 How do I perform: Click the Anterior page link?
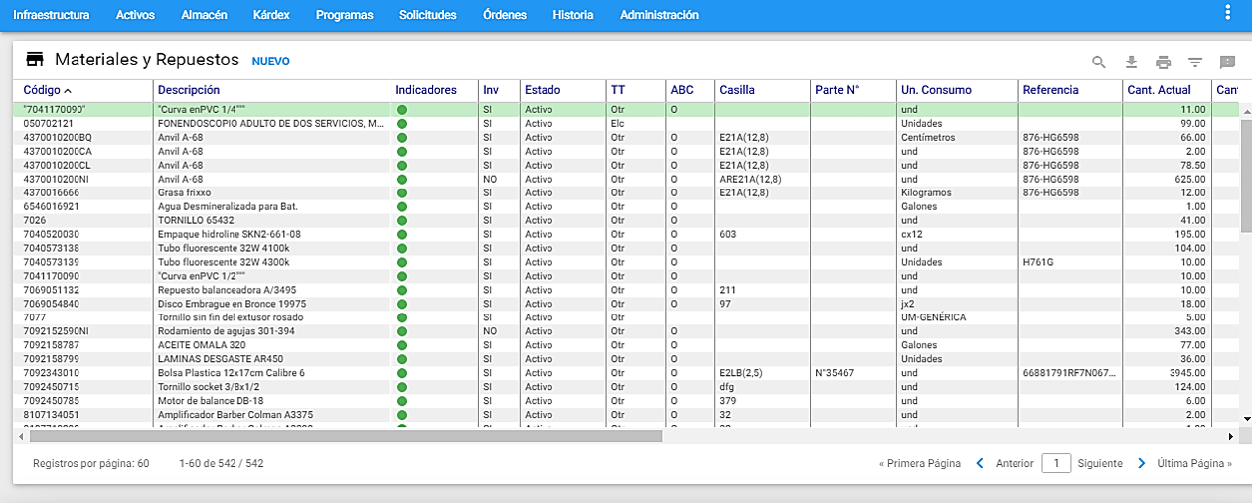(x=1015, y=463)
